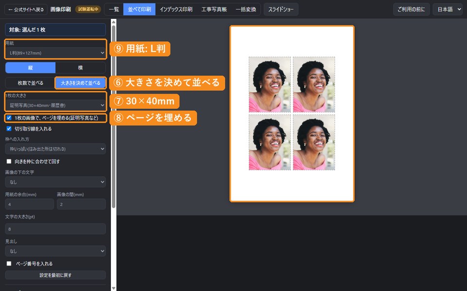The height and width of the screenshot is (291, 467).
Task: Open ご利用の前に page
Action: [x=412, y=10]
